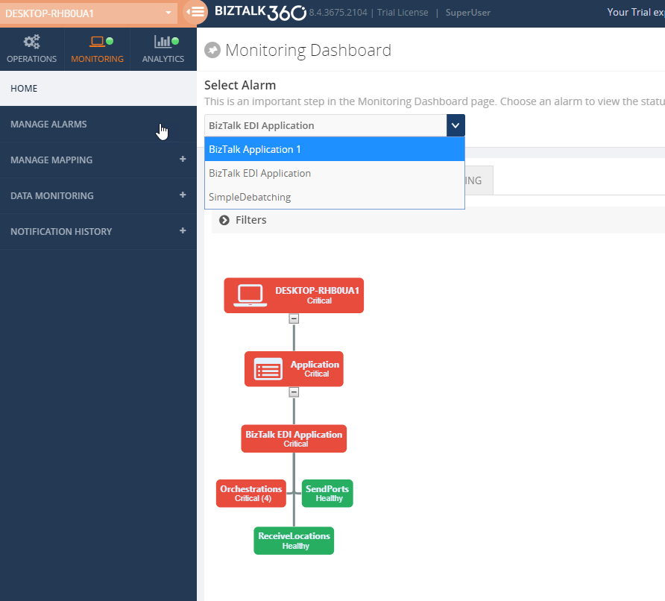Go to HOME in the sidebar
This screenshot has width=665, height=601.
click(98, 88)
